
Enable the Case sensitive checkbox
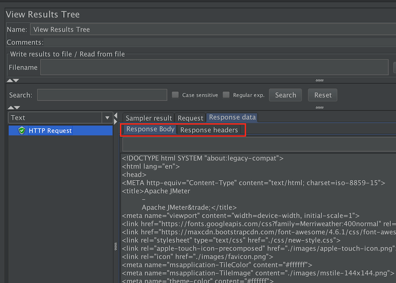(176, 95)
